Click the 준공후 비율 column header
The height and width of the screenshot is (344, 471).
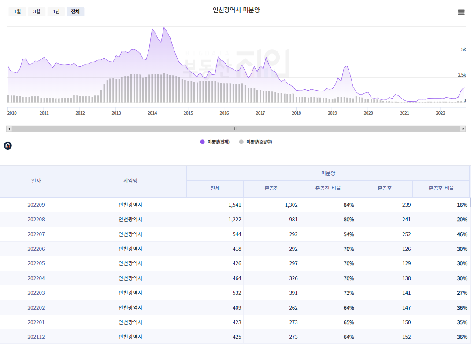pos(441,188)
